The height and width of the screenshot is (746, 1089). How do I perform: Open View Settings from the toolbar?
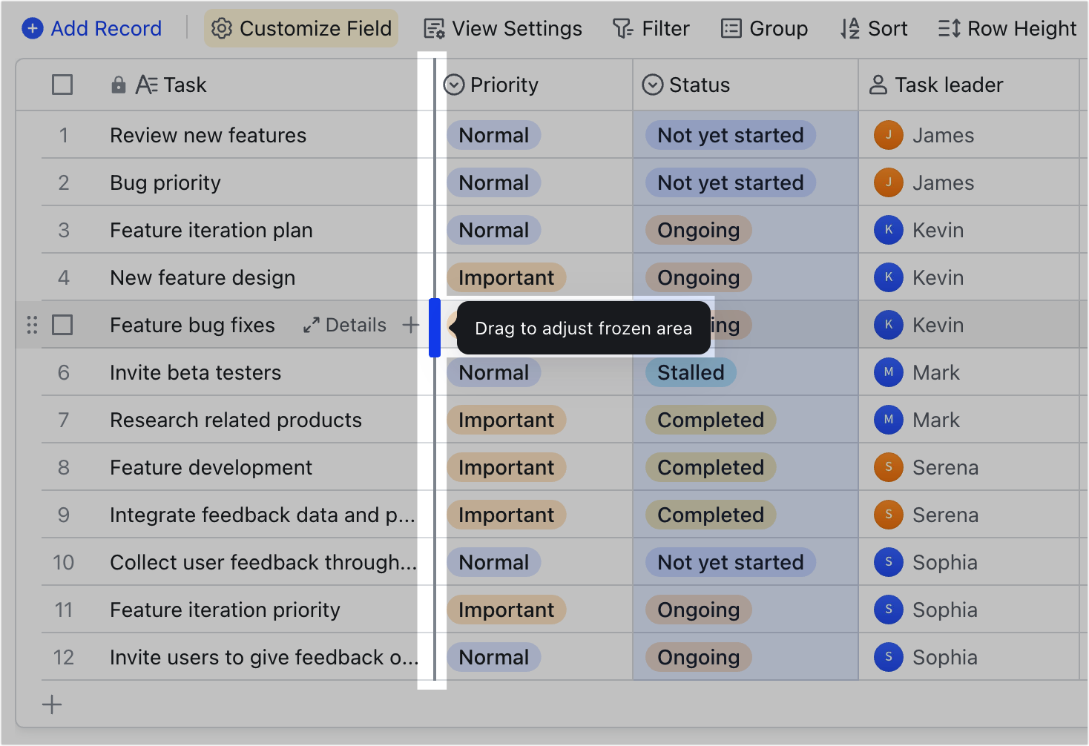(x=501, y=28)
